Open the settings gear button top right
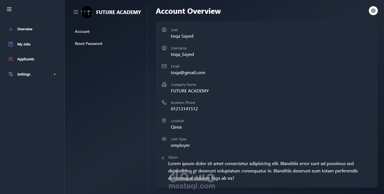The height and width of the screenshot is (194, 384). (x=373, y=11)
